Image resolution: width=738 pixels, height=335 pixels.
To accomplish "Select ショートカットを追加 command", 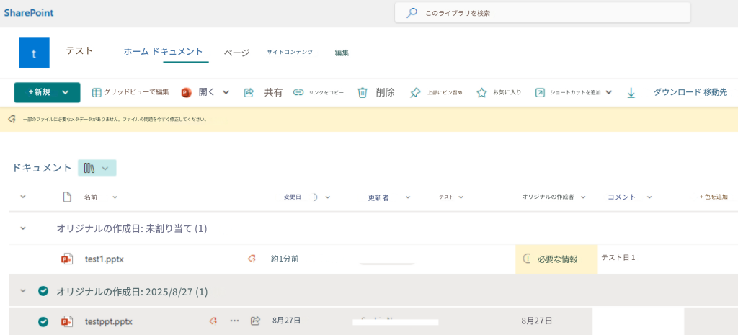I will tap(575, 93).
